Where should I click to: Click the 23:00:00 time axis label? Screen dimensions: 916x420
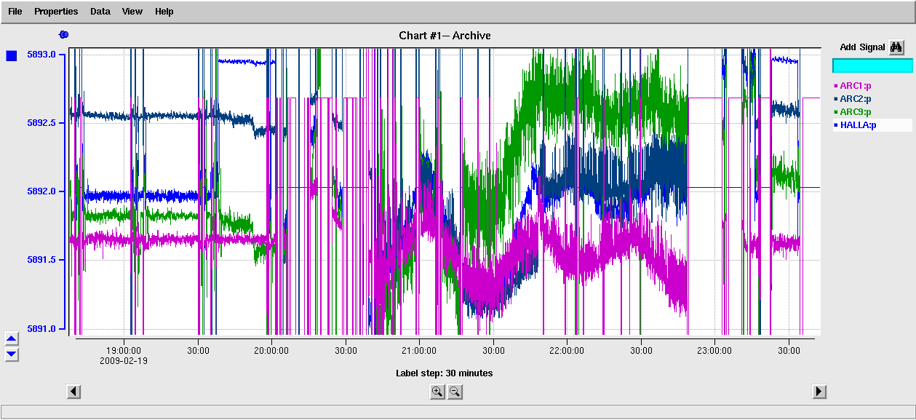pyautogui.click(x=714, y=350)
